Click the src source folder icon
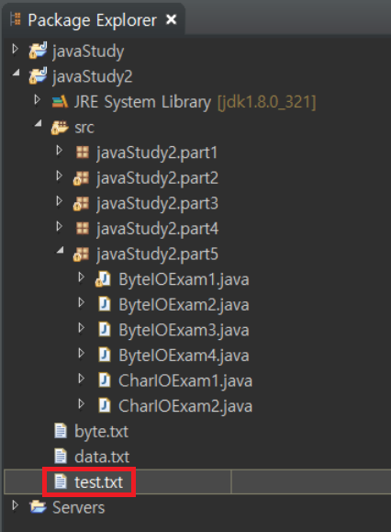 [x=60, y=127]
